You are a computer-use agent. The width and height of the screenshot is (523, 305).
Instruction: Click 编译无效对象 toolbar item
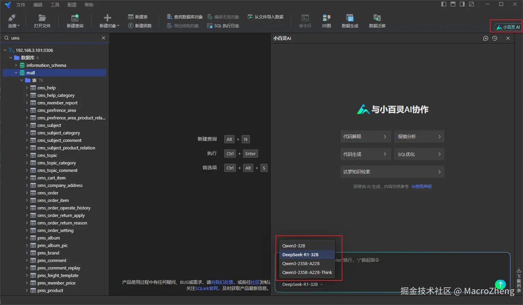pos(223,17)
